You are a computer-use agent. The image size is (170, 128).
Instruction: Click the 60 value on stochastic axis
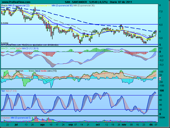(x=160, y=100)
